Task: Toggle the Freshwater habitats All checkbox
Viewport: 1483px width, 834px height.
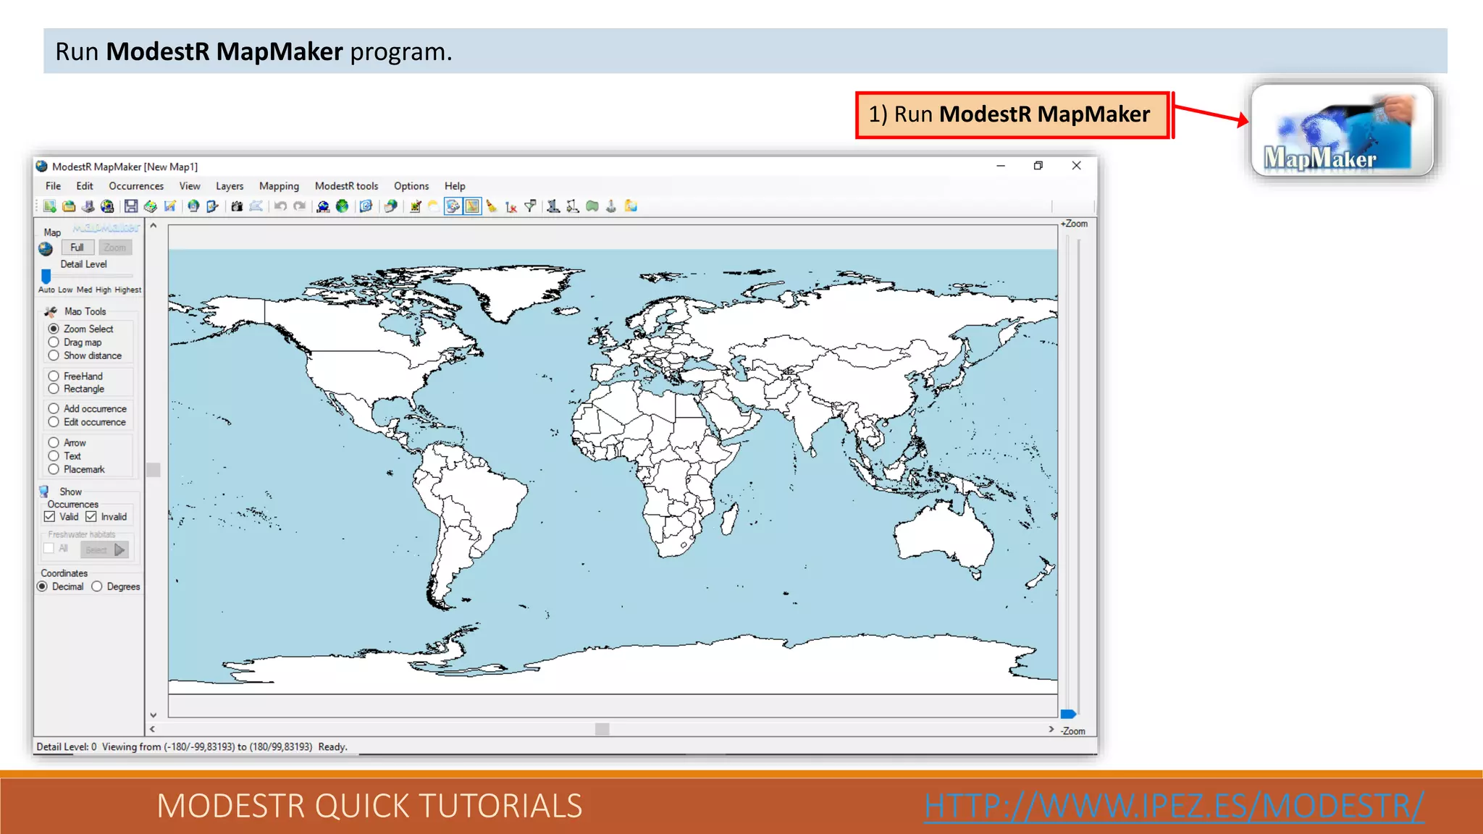Action: [x=49, y=549]
